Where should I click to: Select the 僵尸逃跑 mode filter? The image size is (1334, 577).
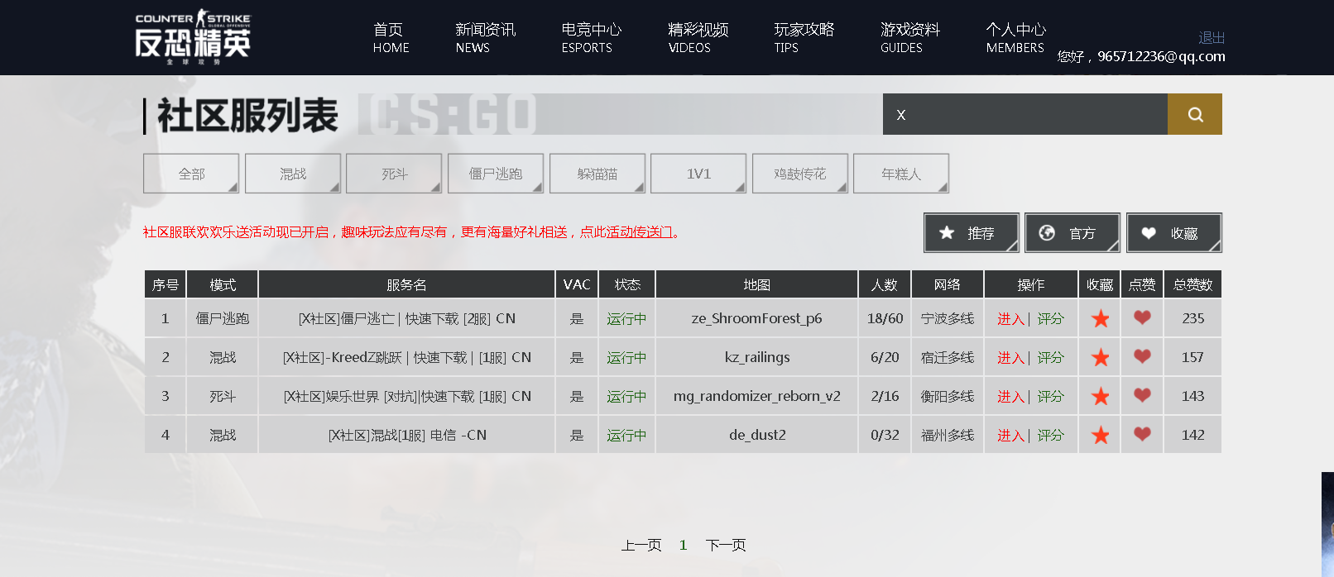pos(496,174)
